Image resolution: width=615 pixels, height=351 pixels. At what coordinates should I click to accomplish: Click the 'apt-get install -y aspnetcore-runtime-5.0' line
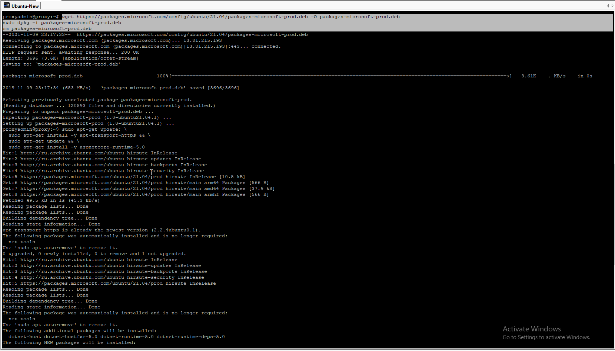(x=77, y=147)
